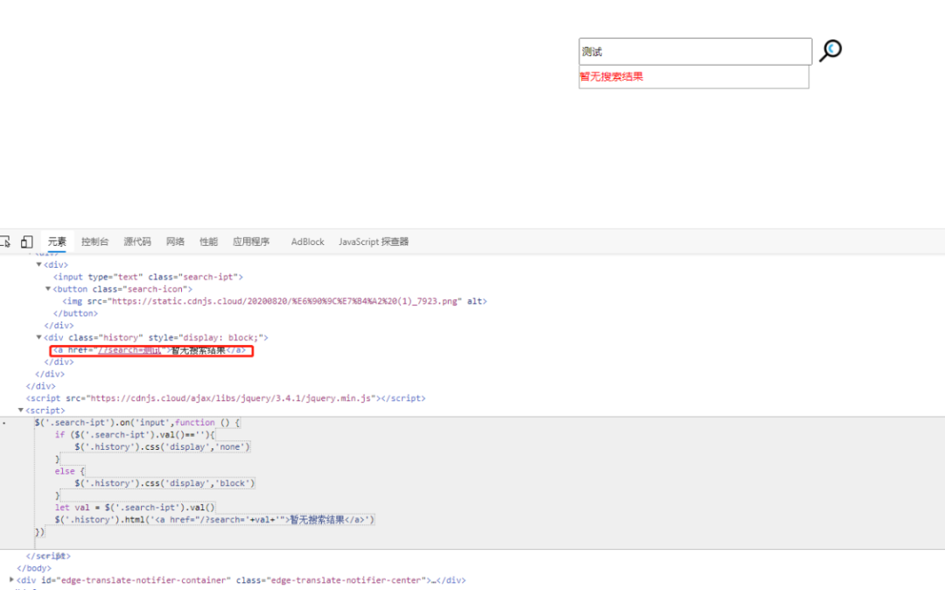Viewport: 945px width, 590px height.
Task: Select the input search-ipt element line
Action: [148, 277]
